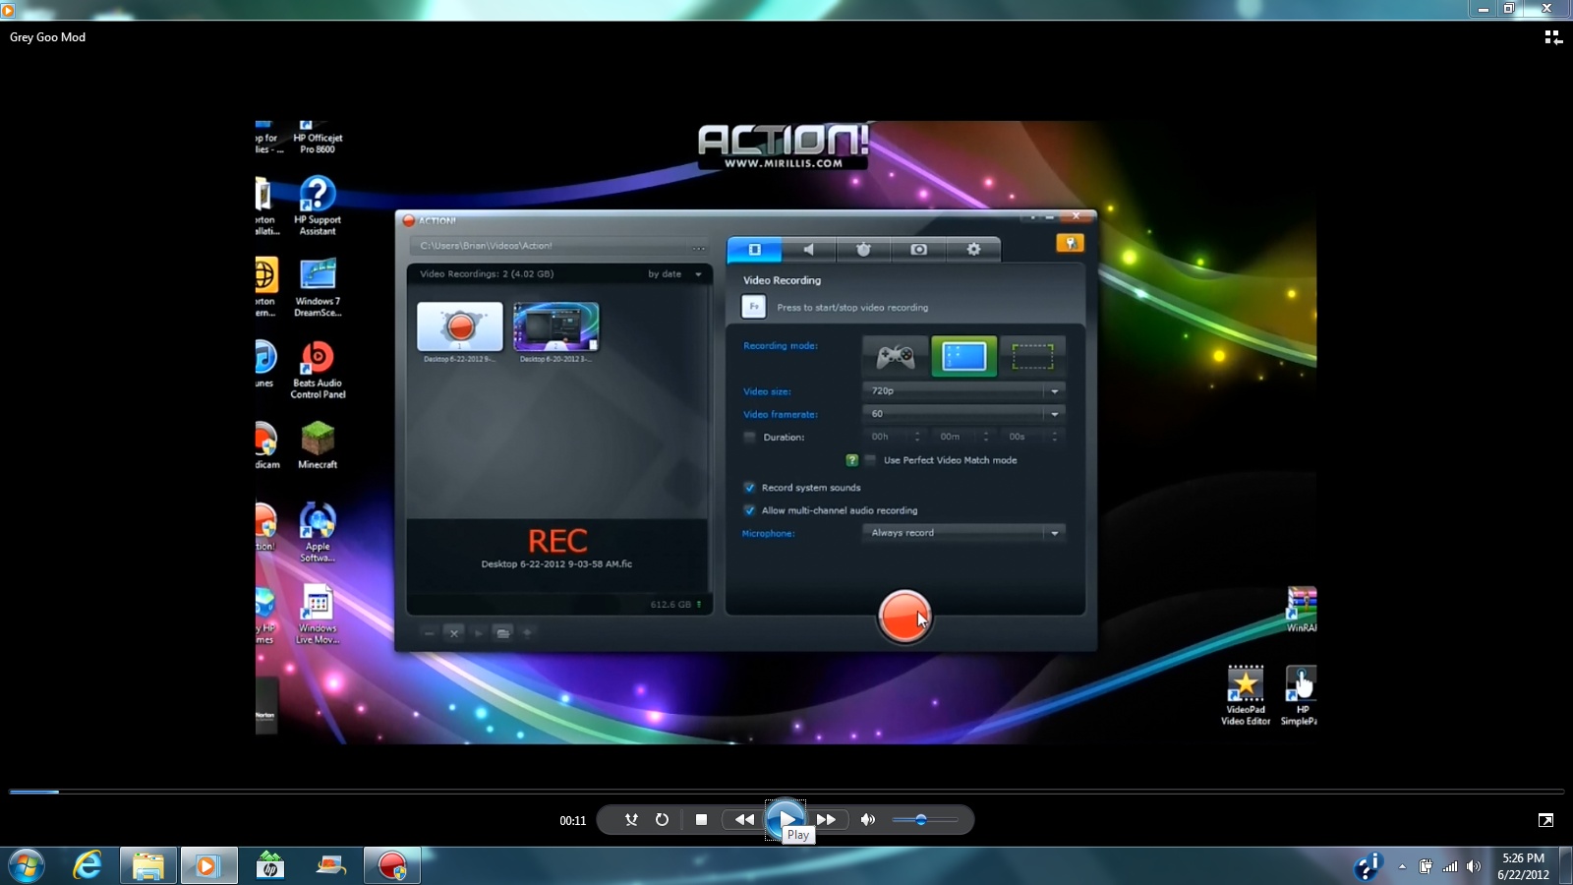Open the Microphone dropdown

963,533
